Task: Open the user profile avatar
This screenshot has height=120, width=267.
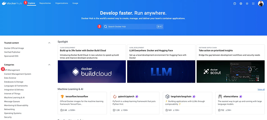Action: tap(261, 4)
